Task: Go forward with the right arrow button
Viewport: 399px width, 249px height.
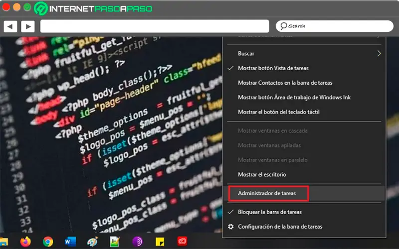Action: [x=28, y=26]
